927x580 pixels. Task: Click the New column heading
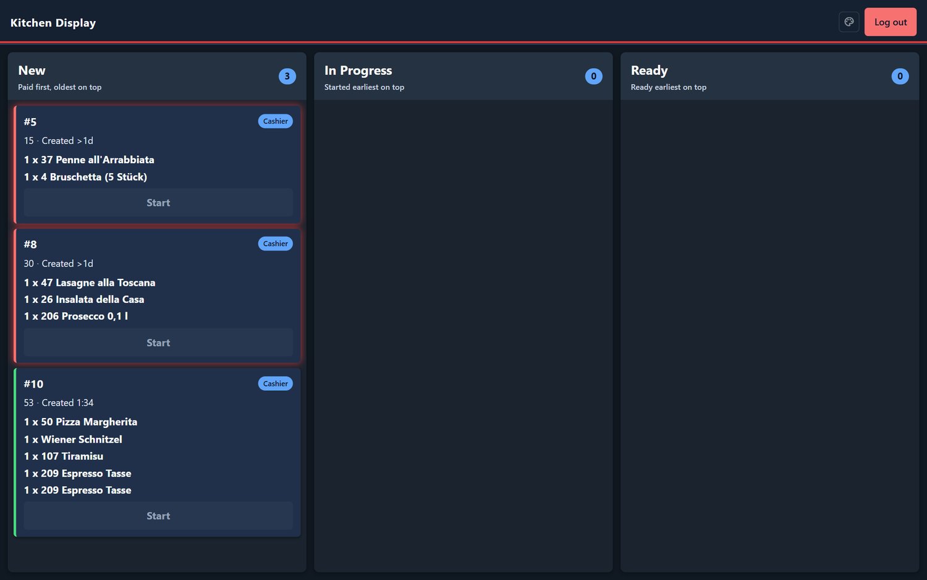(x=32, y=70)
